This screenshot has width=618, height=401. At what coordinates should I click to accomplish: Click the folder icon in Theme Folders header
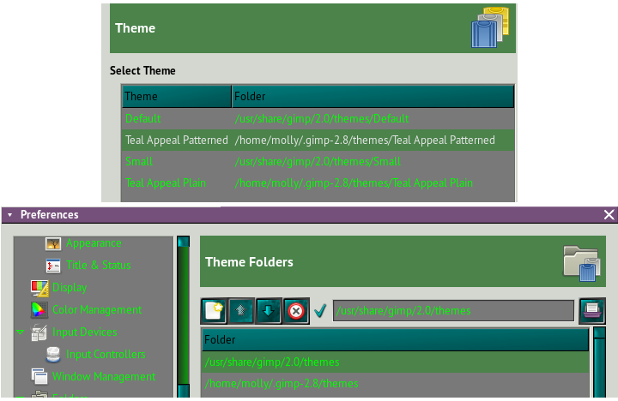point(581,263)
